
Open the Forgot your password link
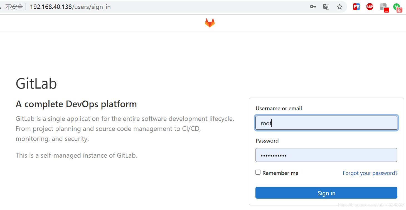pyautogui.click(x=370, y=173)
